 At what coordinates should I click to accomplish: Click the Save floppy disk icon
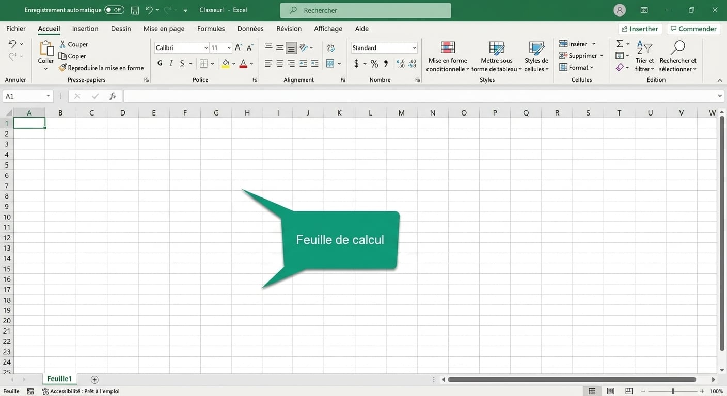coord(135,10)
